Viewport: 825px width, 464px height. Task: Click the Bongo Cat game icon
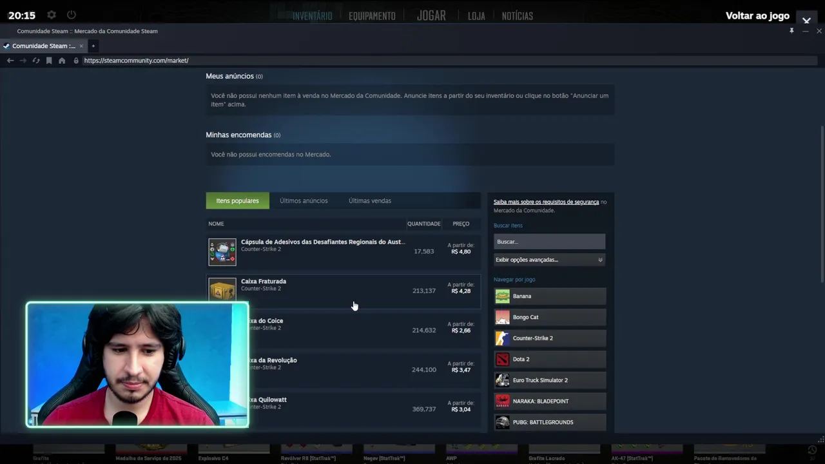502,317
